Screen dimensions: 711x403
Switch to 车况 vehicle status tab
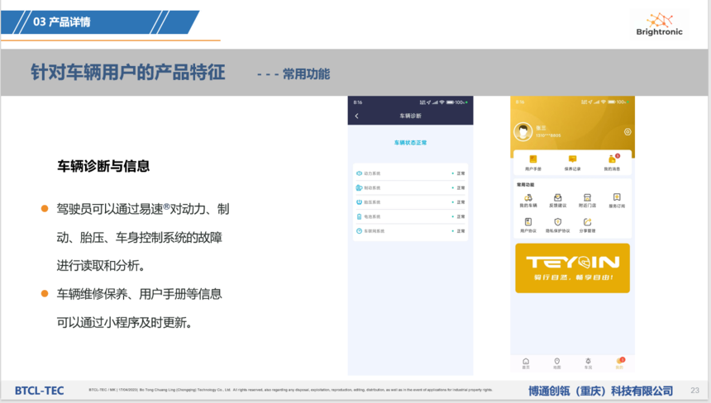(588, 363)
